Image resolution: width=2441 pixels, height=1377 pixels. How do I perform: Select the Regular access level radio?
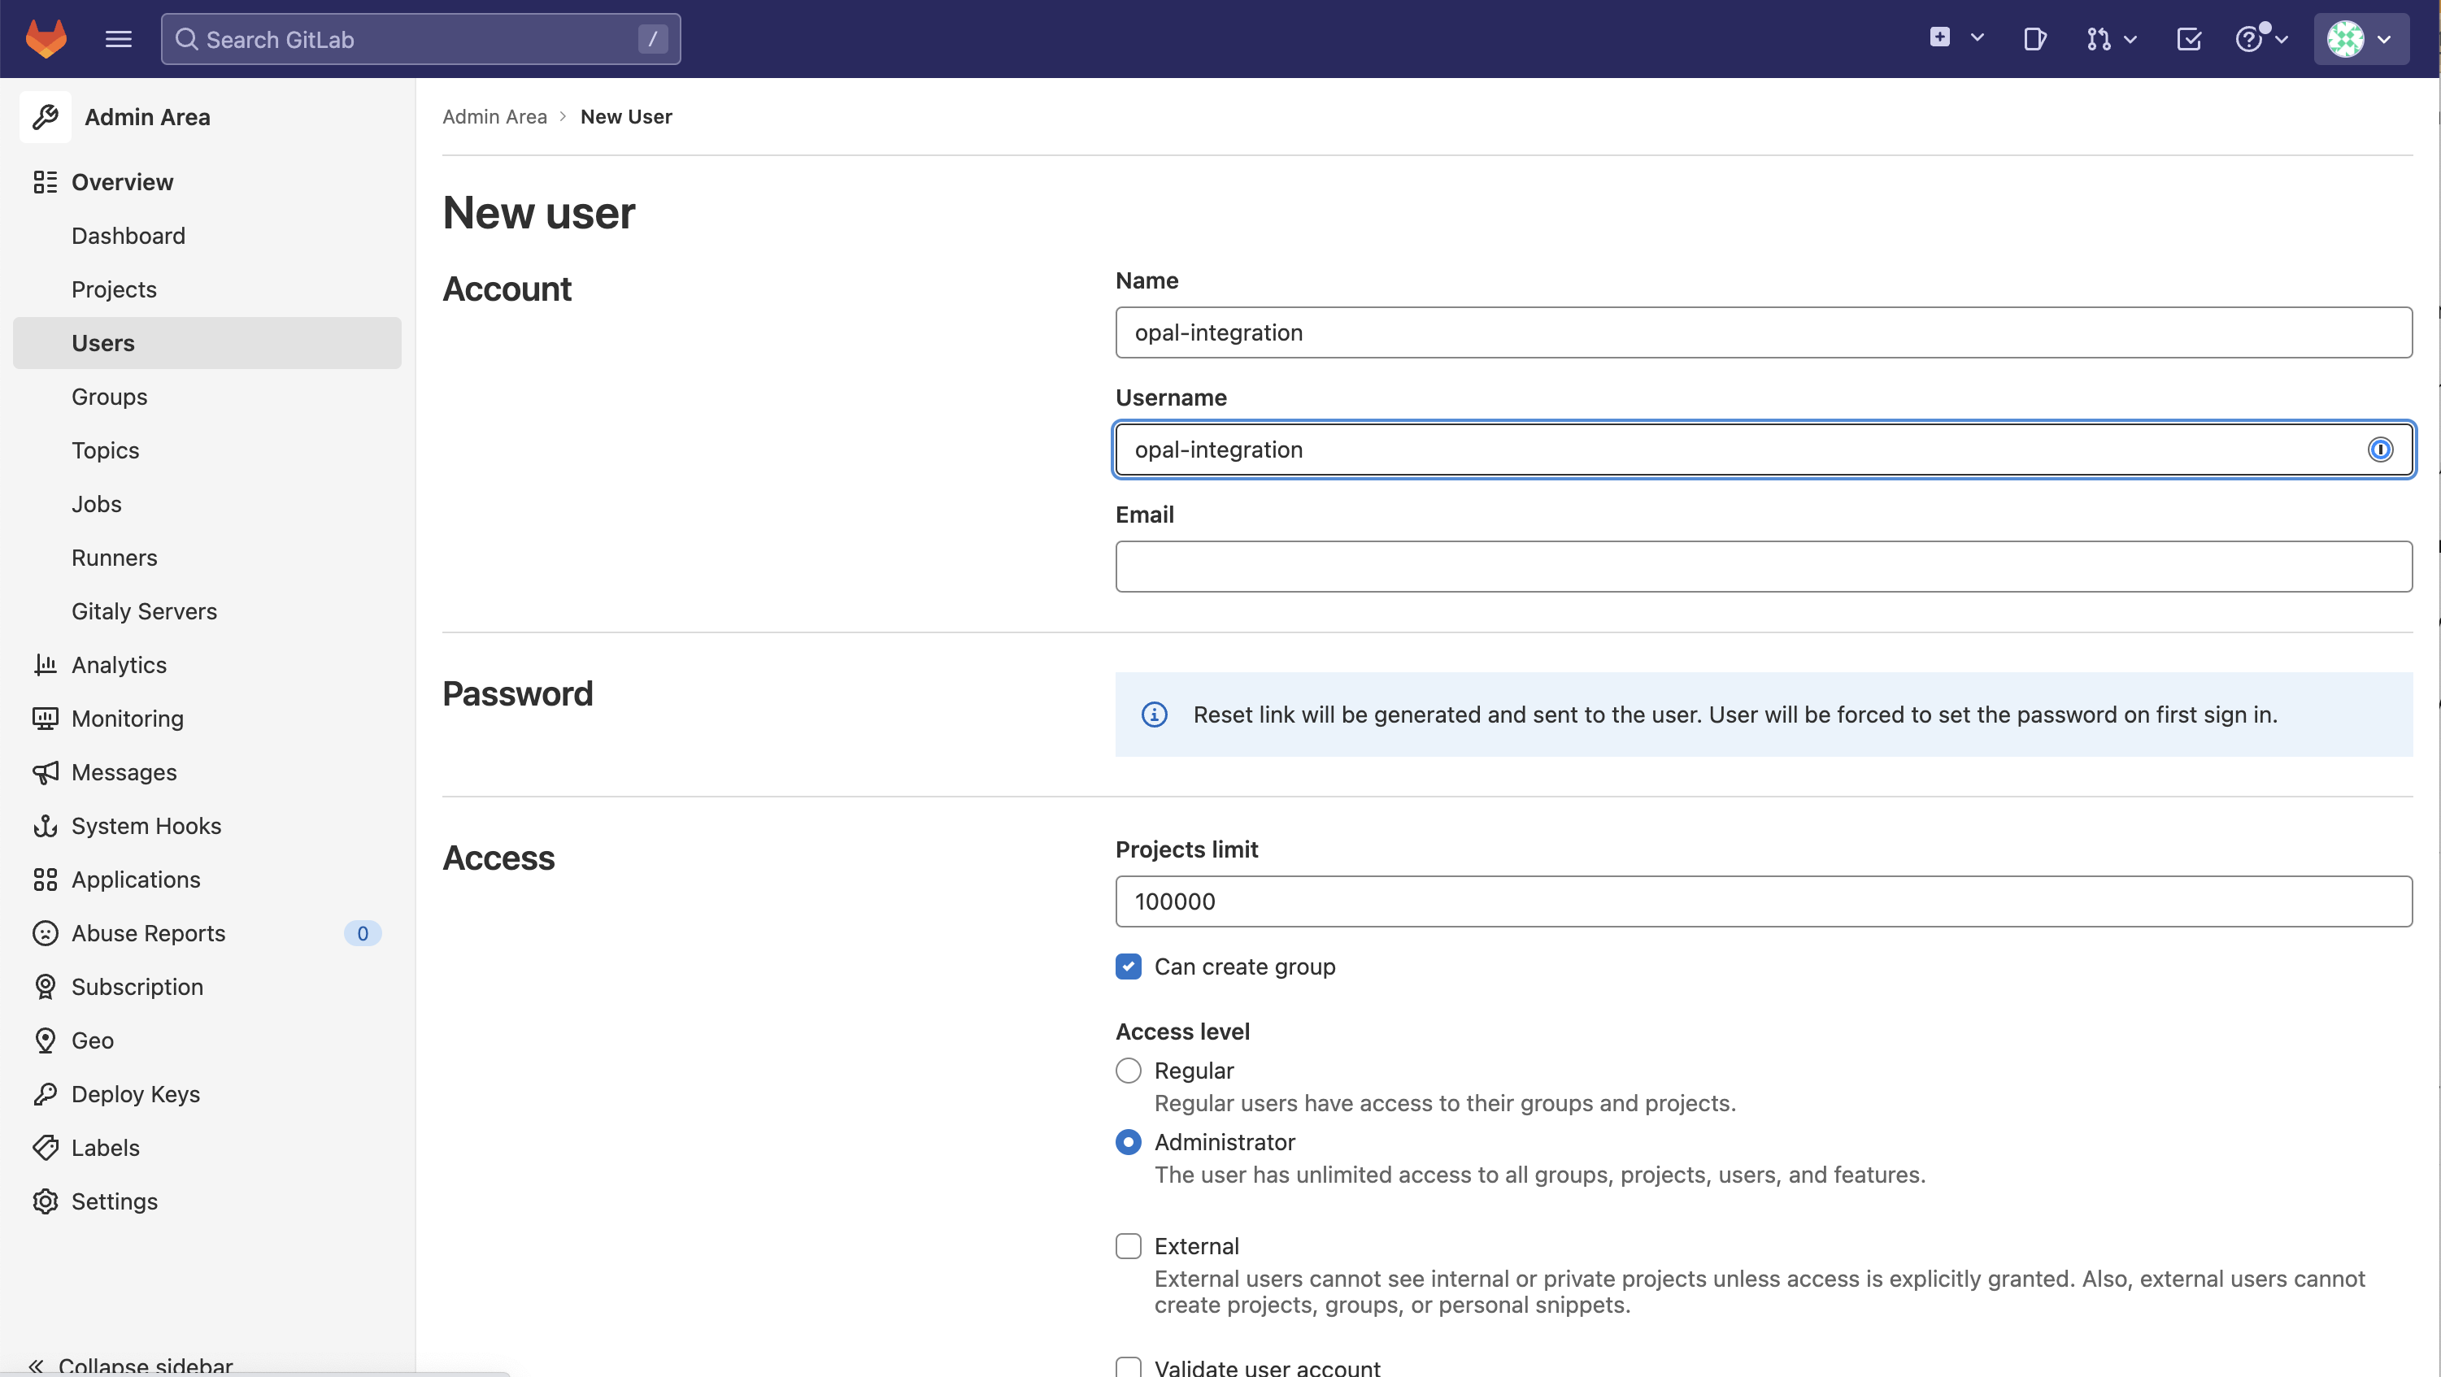pos(1128,1071)
